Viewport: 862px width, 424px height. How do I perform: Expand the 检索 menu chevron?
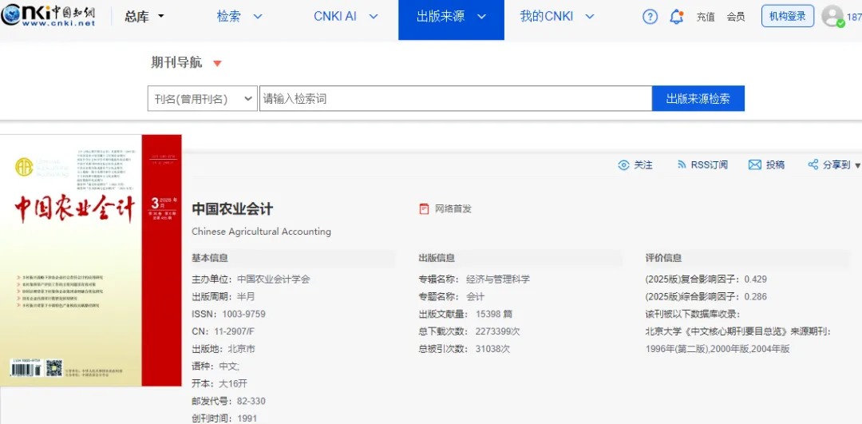coord(257,17)
